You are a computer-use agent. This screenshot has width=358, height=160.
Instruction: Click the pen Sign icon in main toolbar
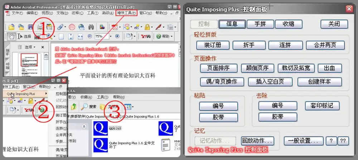[x=158, y=27]
